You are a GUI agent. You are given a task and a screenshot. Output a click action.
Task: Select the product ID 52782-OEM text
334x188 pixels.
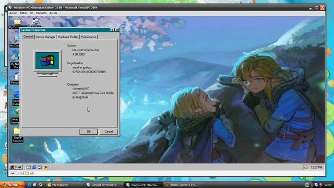[x=89, y=72]
